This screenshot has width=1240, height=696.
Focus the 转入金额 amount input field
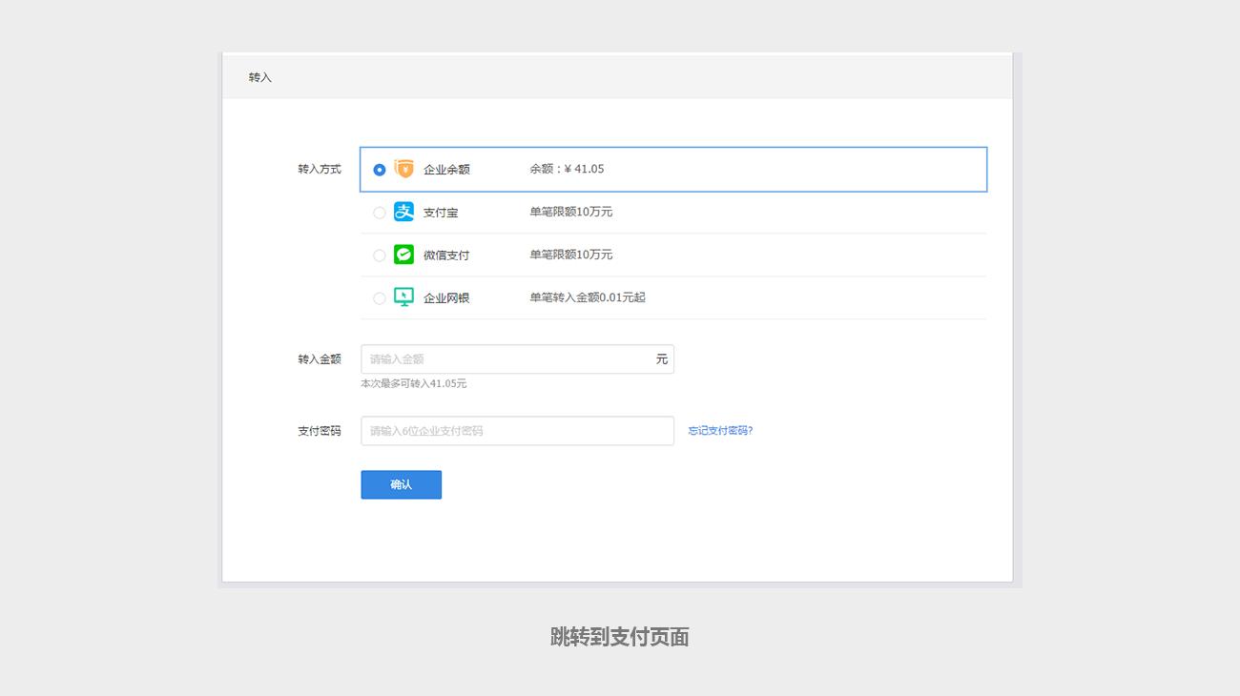pyautogui.click(x=517, y=359)
